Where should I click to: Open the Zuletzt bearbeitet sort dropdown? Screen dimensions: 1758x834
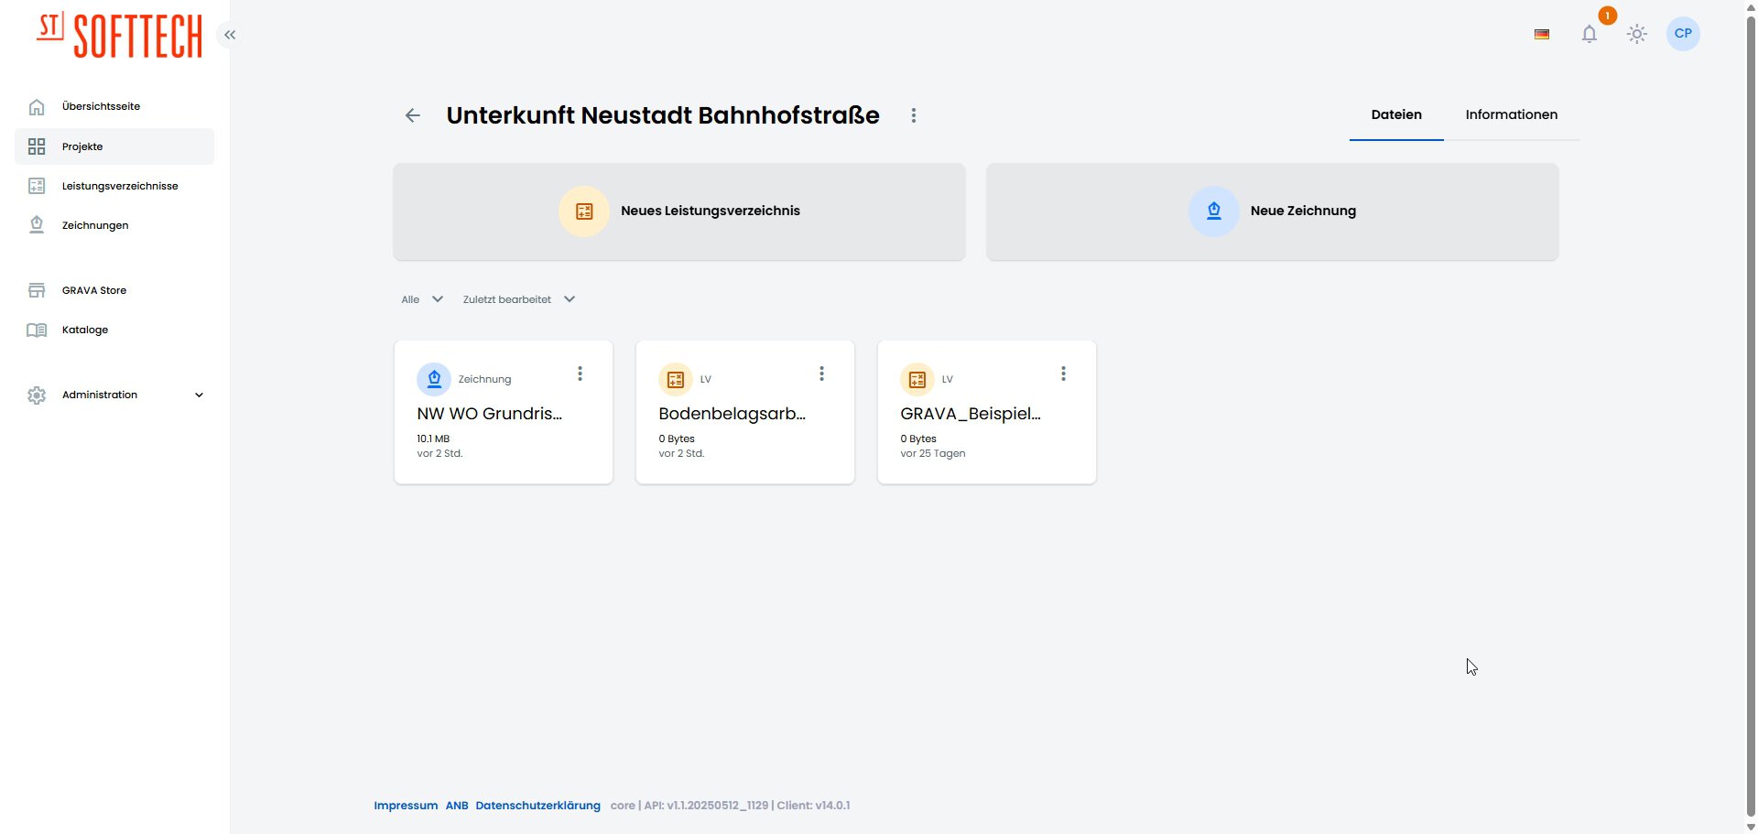point(518,299)
